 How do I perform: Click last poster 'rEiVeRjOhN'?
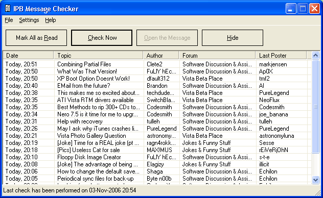[273, 150]
